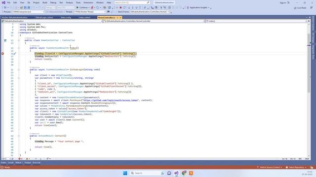
Task: Open the Process dropdown
Action: pyautogui.click(x=28, y=12)
